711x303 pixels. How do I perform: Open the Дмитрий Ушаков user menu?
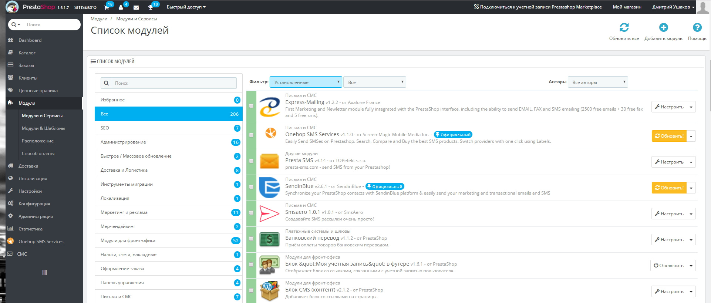[673, 7]
